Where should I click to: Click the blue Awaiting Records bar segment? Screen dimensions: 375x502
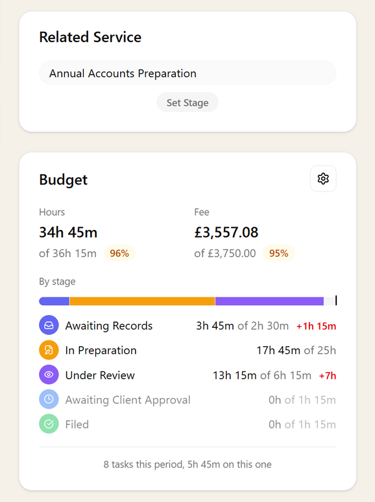[x=54, y=301]
